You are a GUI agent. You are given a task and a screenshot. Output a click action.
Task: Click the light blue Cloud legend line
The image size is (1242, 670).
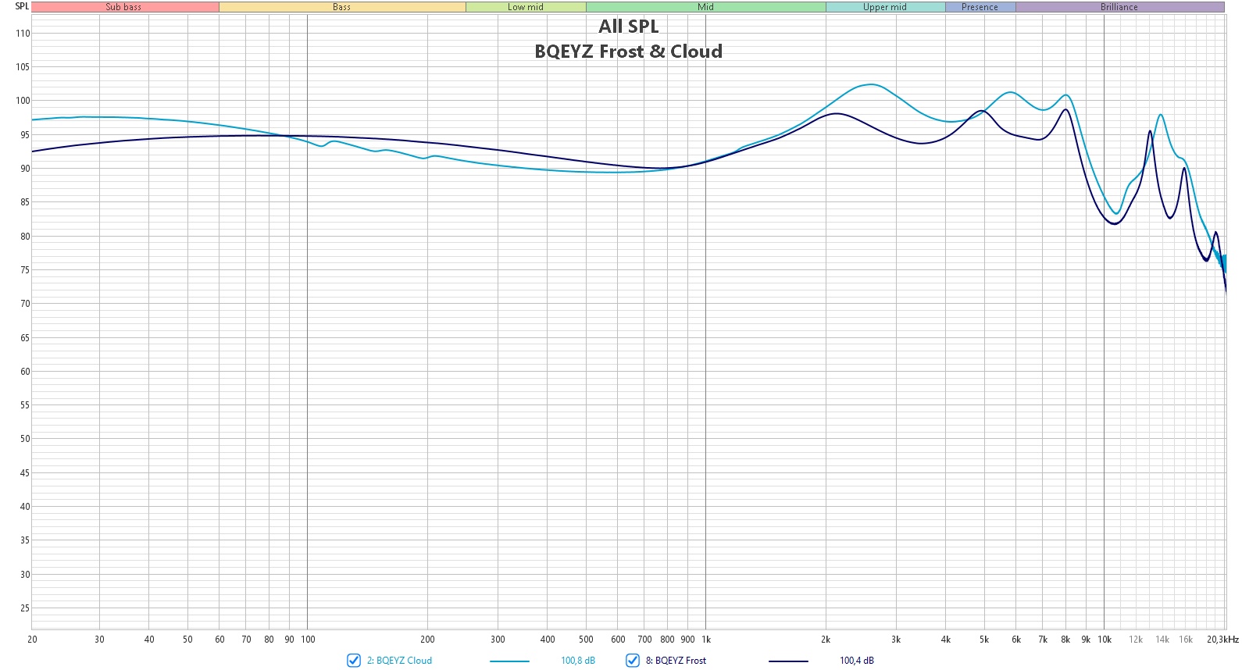pyautogui.click(x=509, y=661)
